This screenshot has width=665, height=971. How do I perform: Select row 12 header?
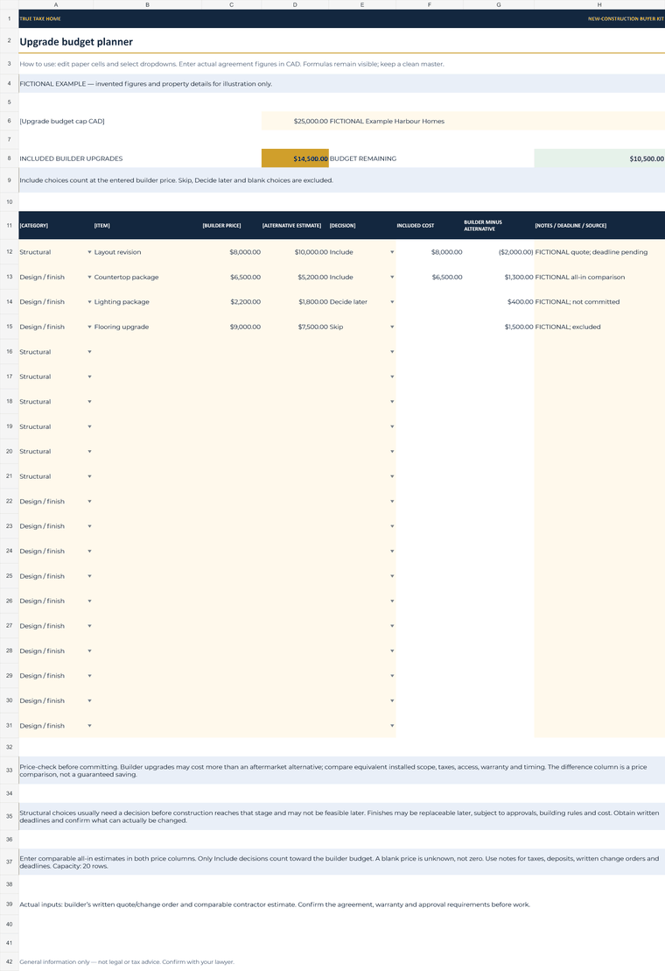pos(10,252)
